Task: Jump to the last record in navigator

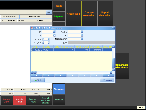Action: [x=96, y=76]
